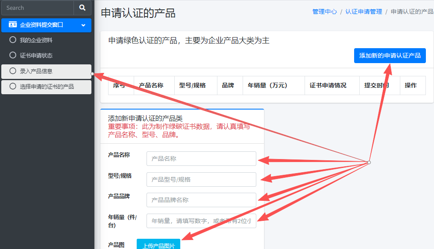The width and height of the screenshot is (434, 249).
Task: Click the 产品品牌名称 input field
Action: (x=201, y=200)
